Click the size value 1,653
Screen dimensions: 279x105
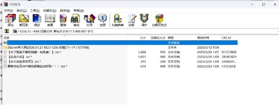(x=142, y=57)
